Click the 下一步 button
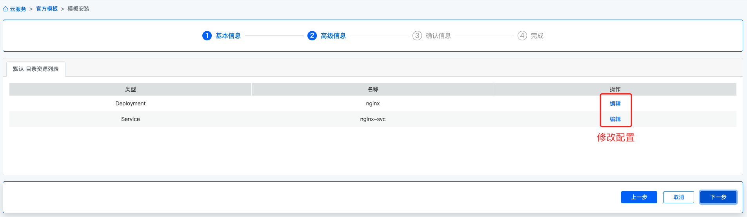Screen dimensions: 747x217 [718, 197]
